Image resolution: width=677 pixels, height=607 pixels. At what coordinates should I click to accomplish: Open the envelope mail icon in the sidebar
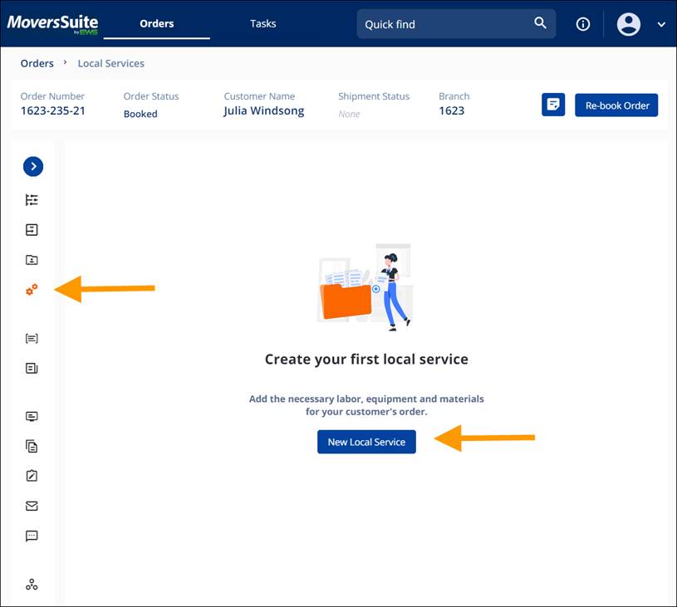click(32, 506)
